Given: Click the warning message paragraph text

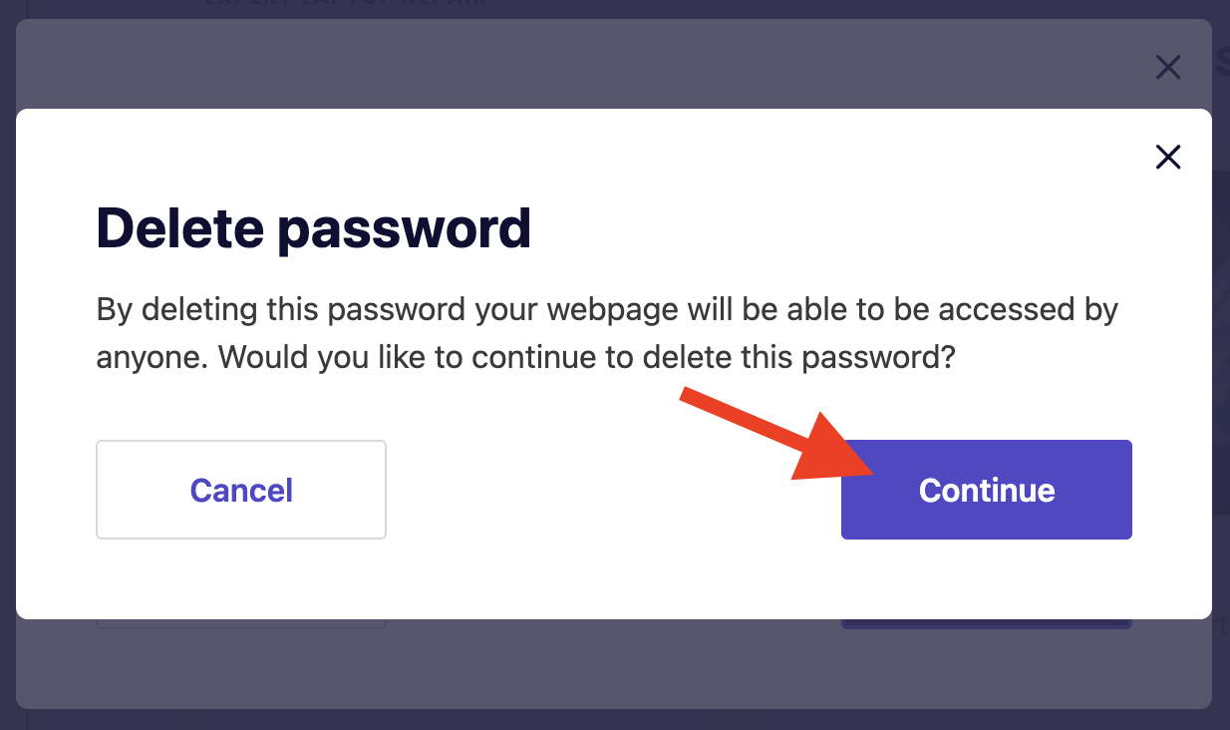Looking at the screenshot, I should coord(606,333).
